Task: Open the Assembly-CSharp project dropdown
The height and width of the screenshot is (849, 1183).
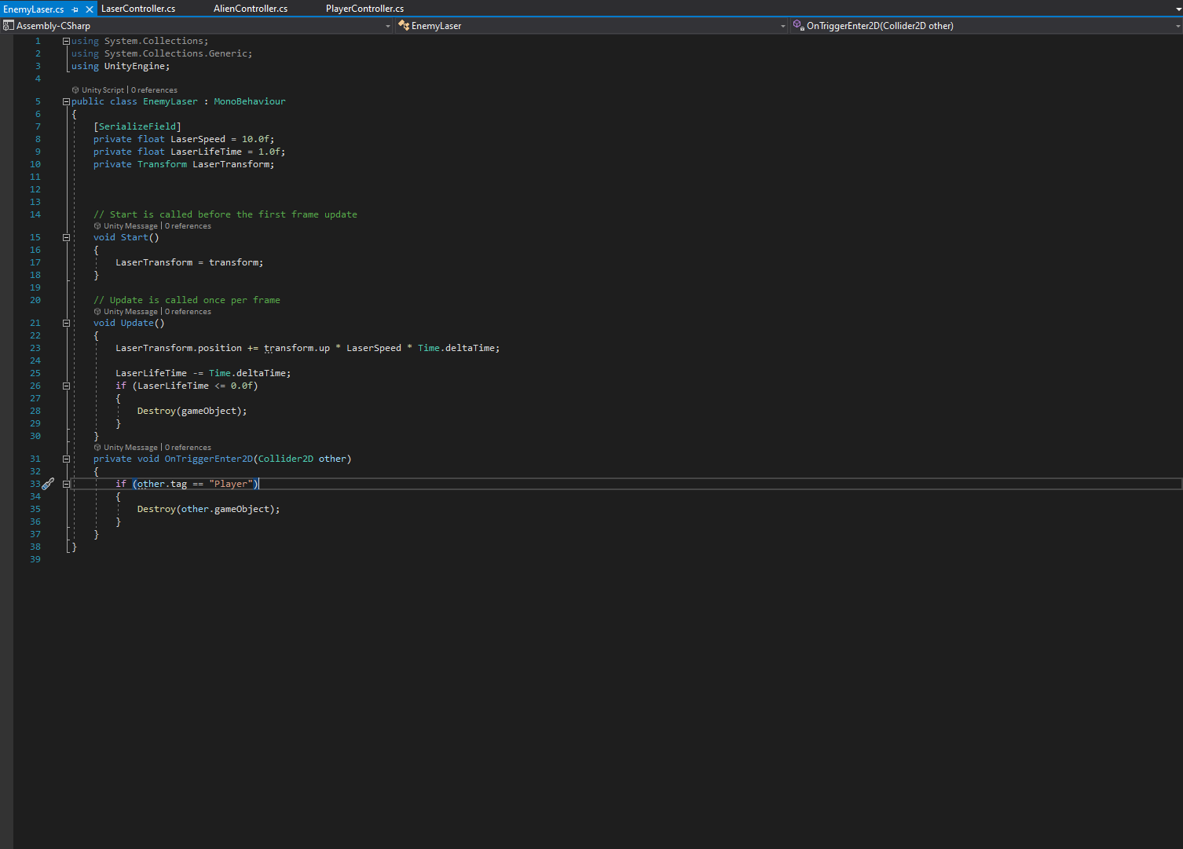Action: pyautogui.click(x=388, y=26)
